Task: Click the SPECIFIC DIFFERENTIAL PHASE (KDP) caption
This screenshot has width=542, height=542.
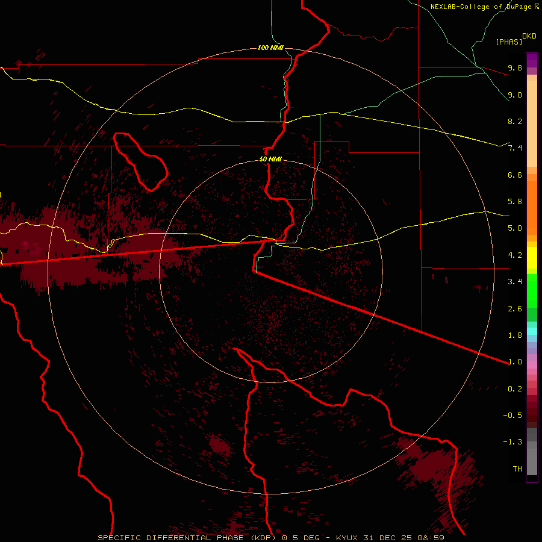Action: point(186,538)
